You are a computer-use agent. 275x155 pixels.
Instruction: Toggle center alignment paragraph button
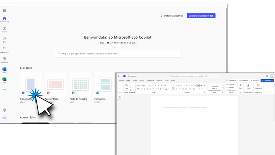(x=177, y=89)
